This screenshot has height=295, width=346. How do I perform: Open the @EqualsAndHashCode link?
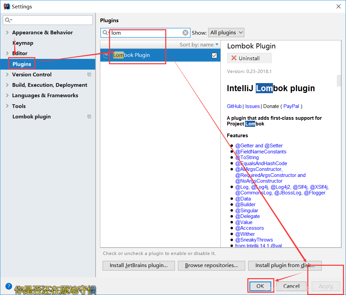261,163
